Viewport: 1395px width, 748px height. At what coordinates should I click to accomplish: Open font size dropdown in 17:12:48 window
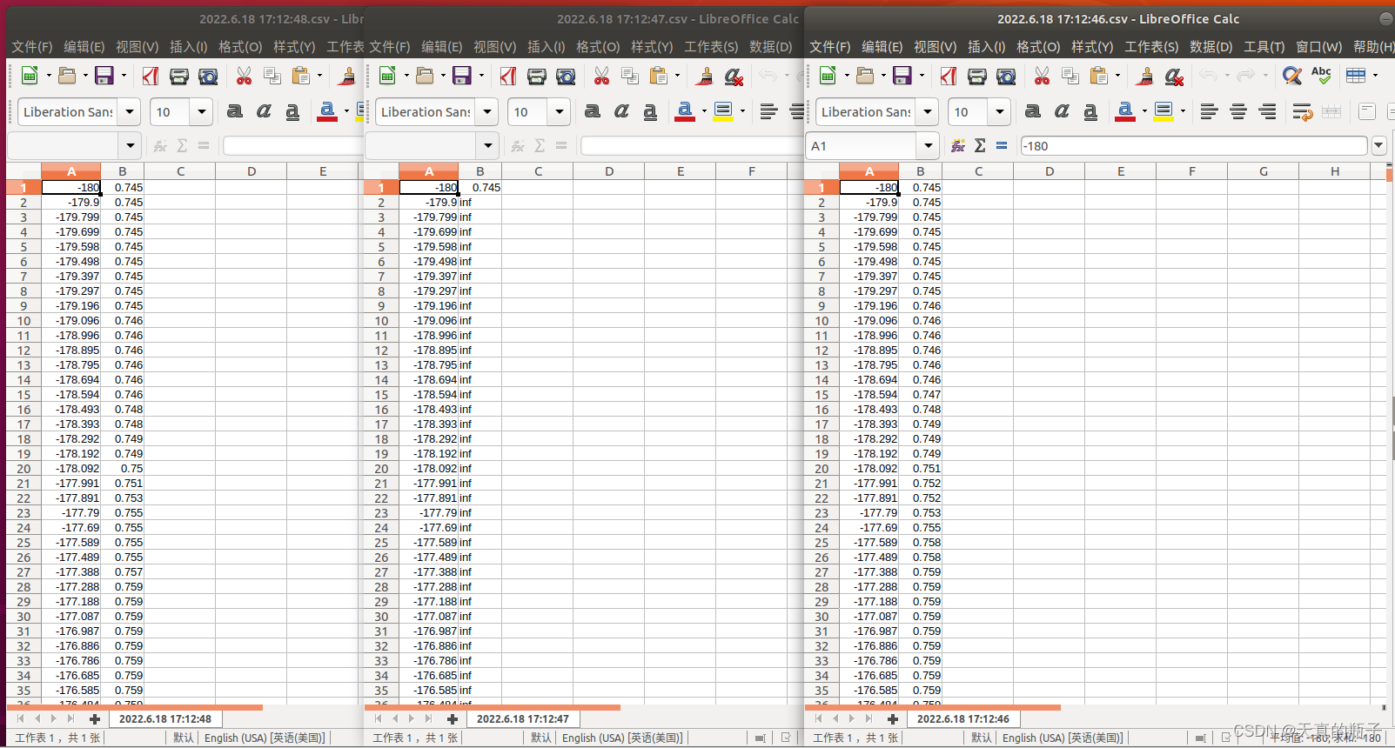coord(202,112)
